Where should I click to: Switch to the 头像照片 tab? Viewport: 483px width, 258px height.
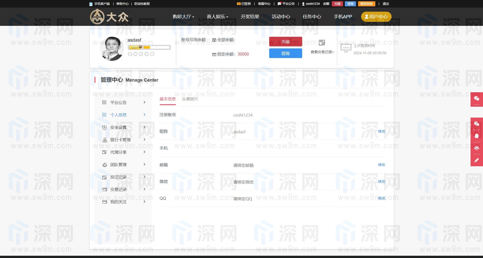(190, 99)
